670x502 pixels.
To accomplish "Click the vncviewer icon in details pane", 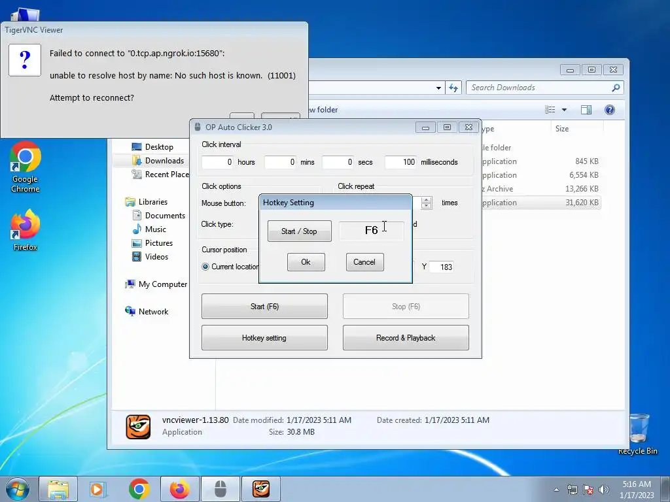I will coord(138,426).
